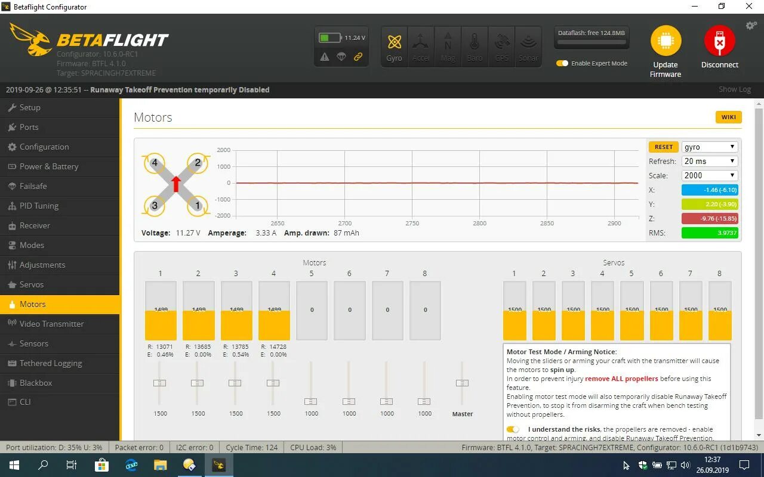The width and height of the screenshot is (764, 477).
Task: Click the Disconnect label
Action: [719, 64]
